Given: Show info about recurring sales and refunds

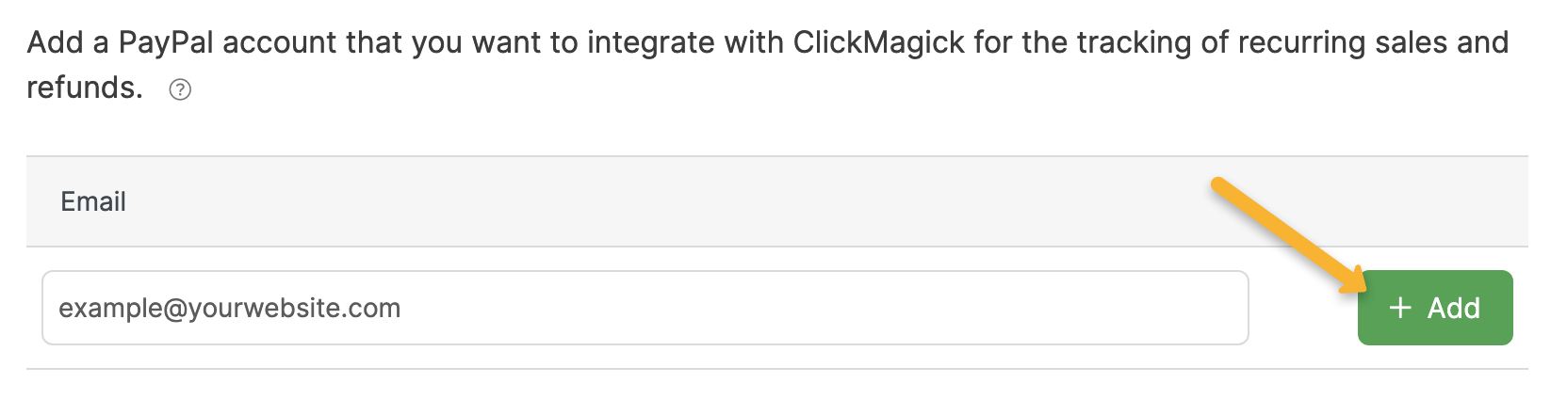Looking at the screenshot, I should pos(180,89).
